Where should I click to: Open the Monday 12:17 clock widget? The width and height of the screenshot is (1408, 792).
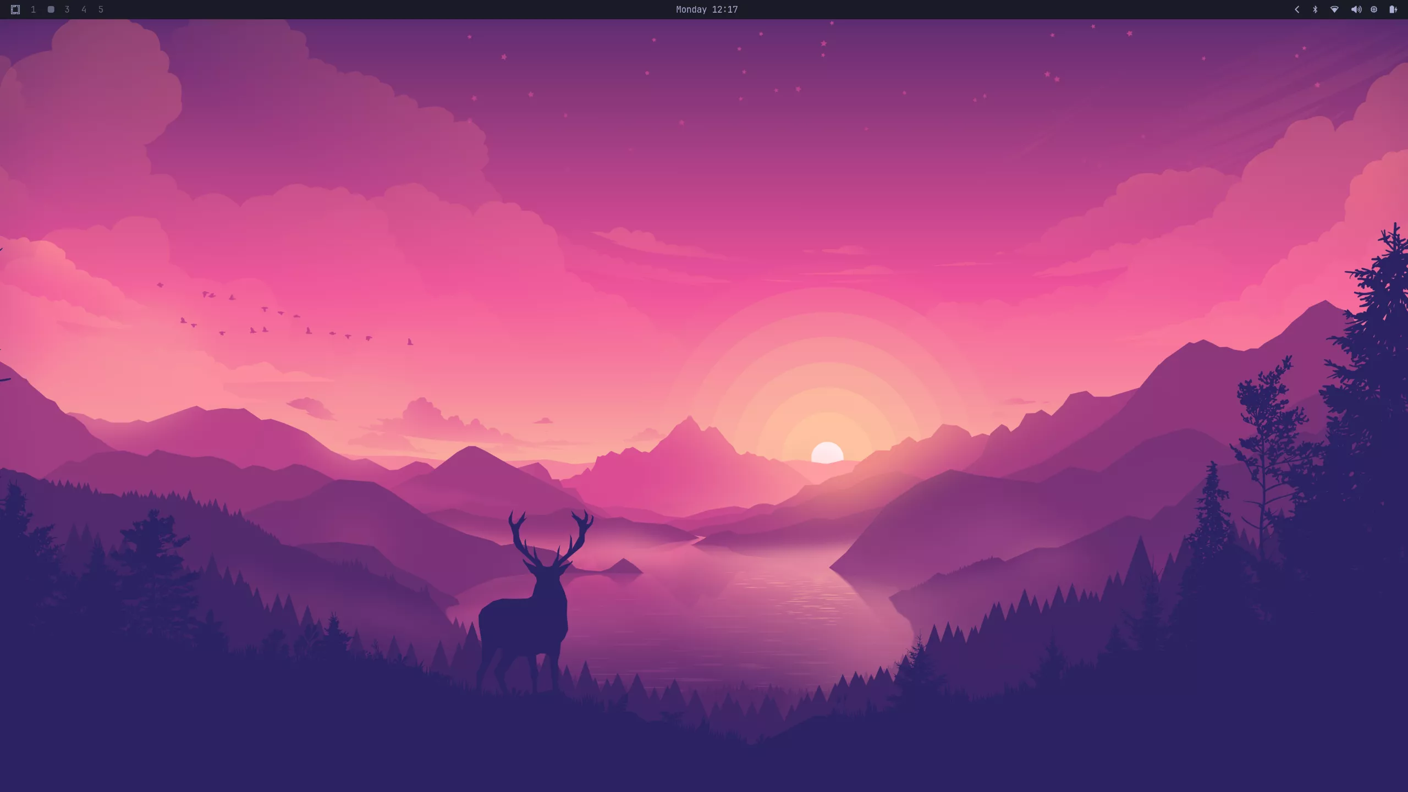point(706,9)
